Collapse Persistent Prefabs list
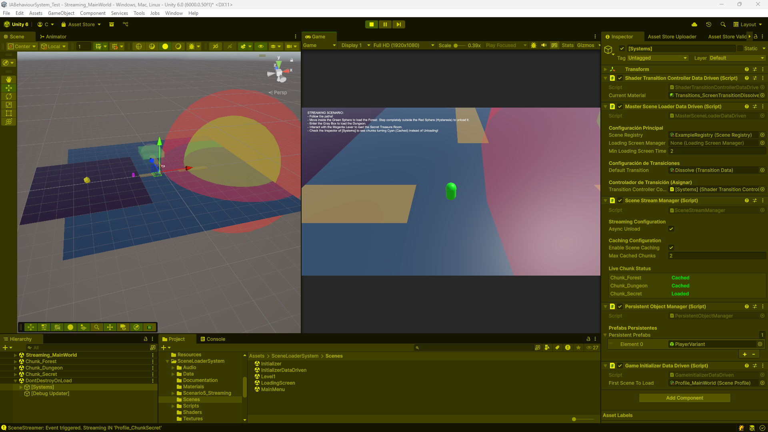 (x=605, y=335)
